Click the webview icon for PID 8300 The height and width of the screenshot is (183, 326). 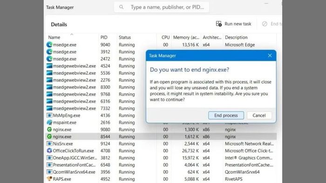[49, 87]
